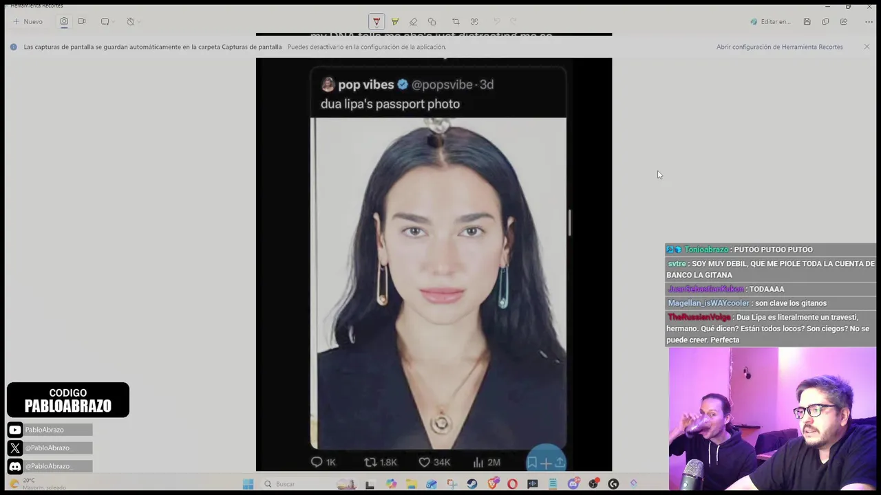
Task: Select the eraser tool
Action: (x=413, y=21)
